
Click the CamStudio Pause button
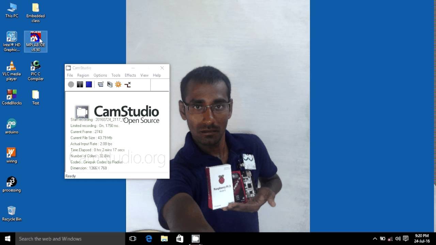pos(80,84)
